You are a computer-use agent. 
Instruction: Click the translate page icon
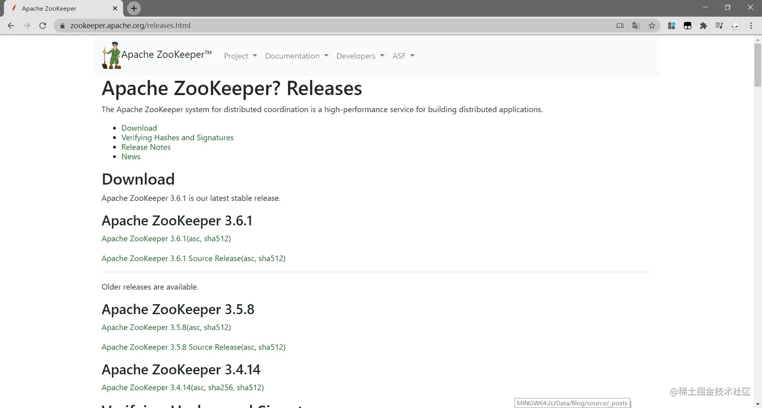pyautogui.click(x=636, y=26)
